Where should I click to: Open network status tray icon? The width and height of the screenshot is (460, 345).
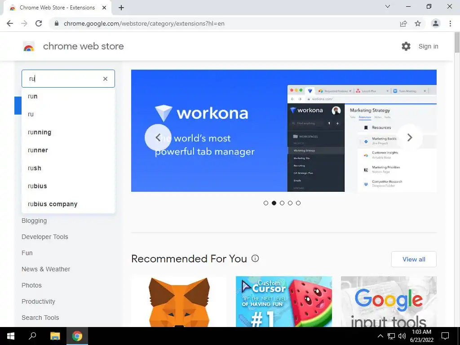click(x=391, y=336)
